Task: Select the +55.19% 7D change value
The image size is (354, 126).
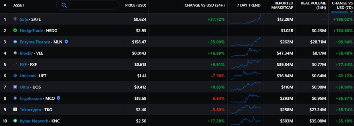Action: pyautogui.click(x=344, y=121)
